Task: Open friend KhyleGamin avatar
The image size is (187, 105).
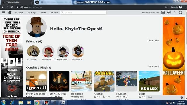Action: pyautogui.click(x=63, y=51)
